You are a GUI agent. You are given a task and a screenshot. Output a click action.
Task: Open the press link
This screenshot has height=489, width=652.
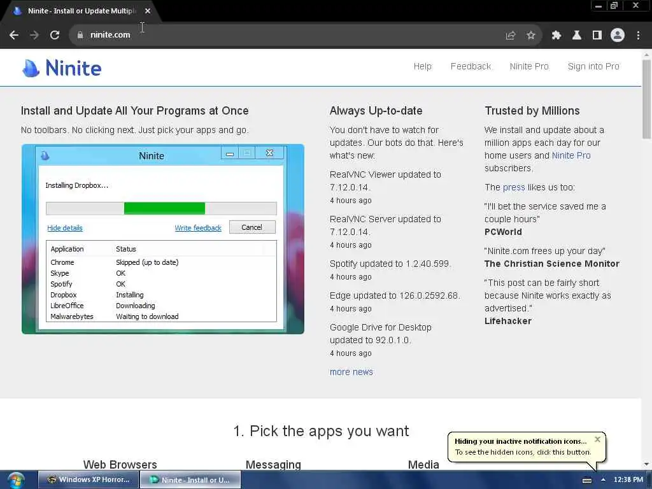pos(514,188)
